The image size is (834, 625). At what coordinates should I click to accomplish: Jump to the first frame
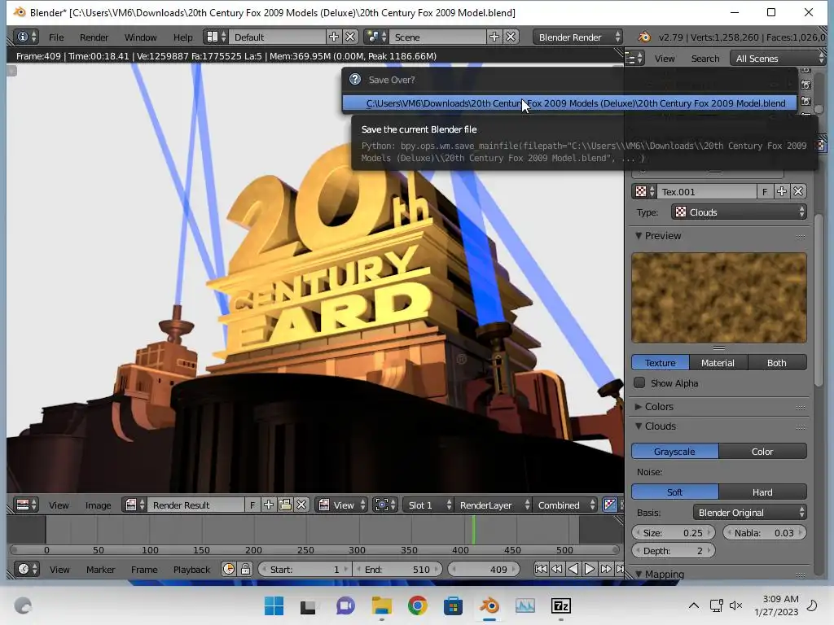[x=541, y=569]
